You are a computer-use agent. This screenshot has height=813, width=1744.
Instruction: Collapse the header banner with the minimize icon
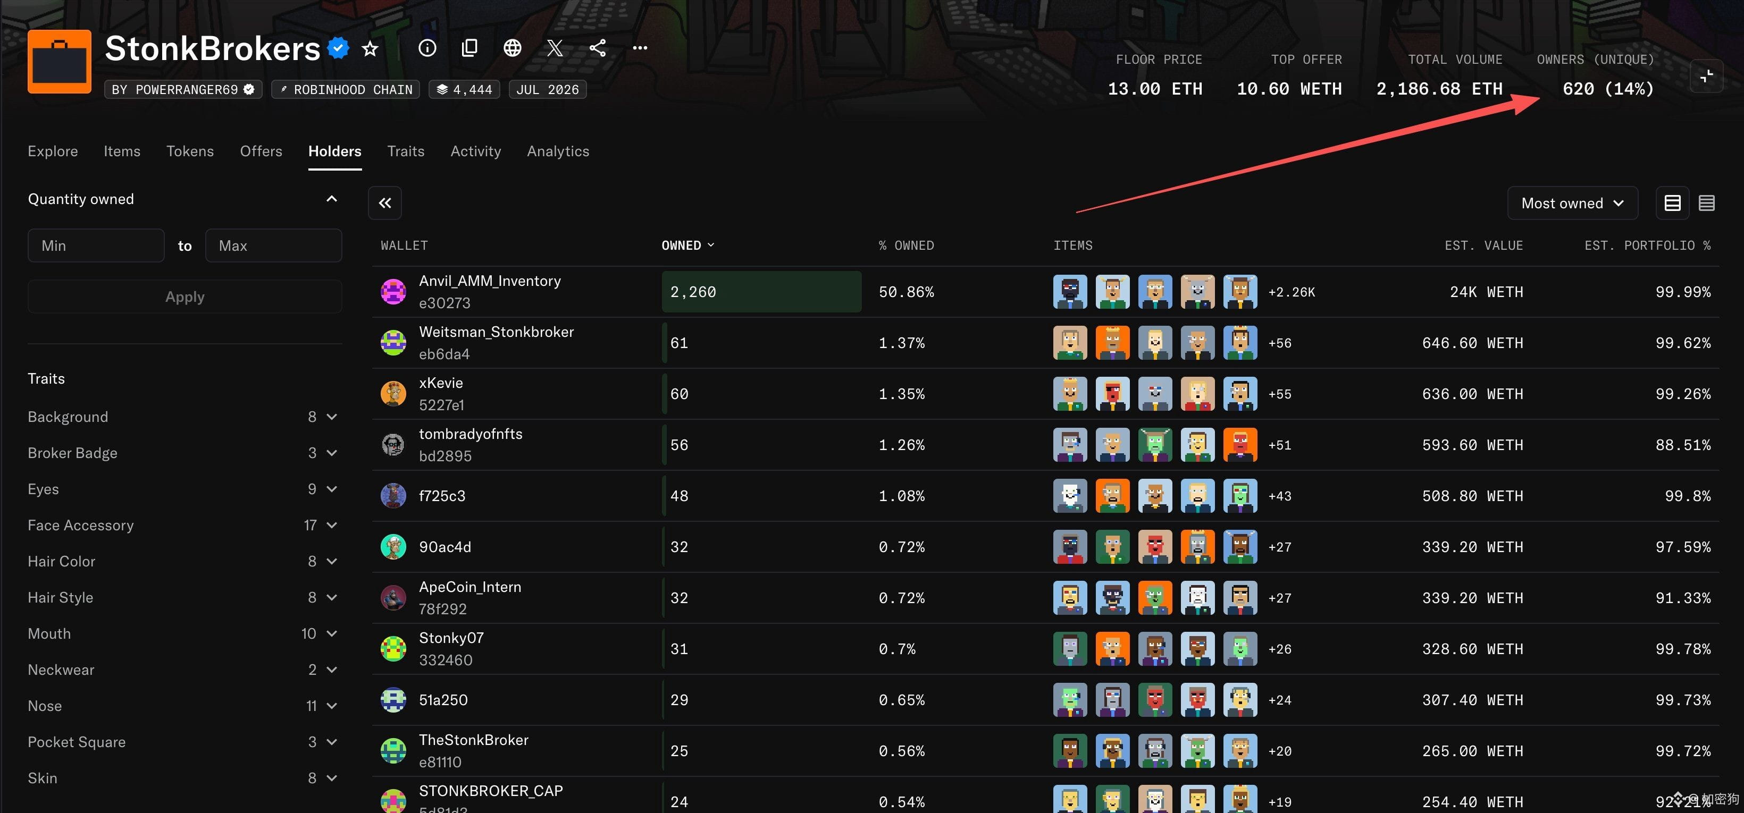click(1706, 76)
